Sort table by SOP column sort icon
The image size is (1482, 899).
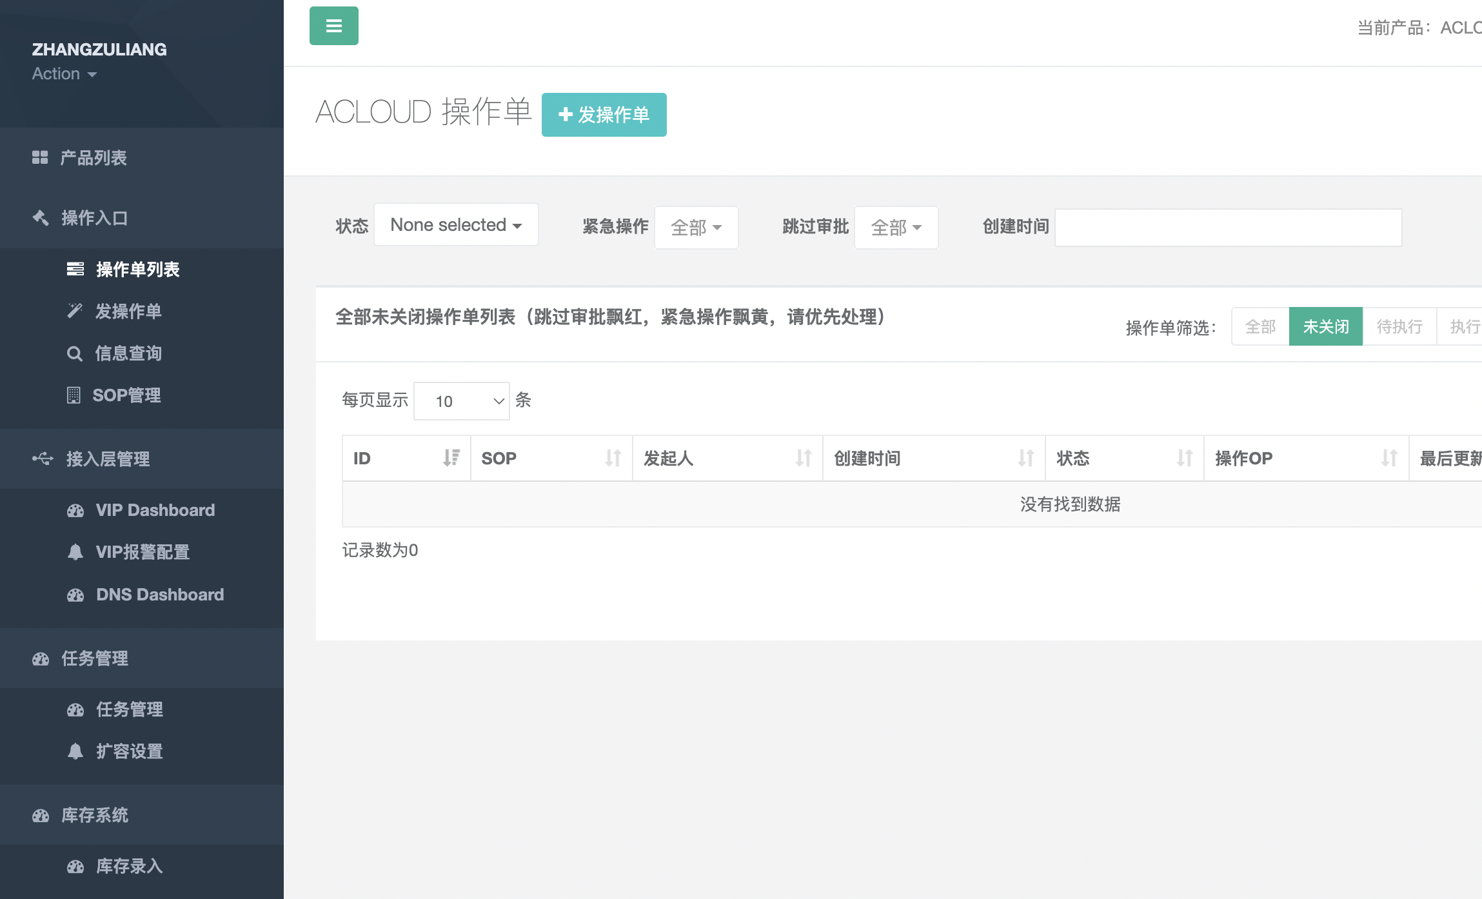613,458
